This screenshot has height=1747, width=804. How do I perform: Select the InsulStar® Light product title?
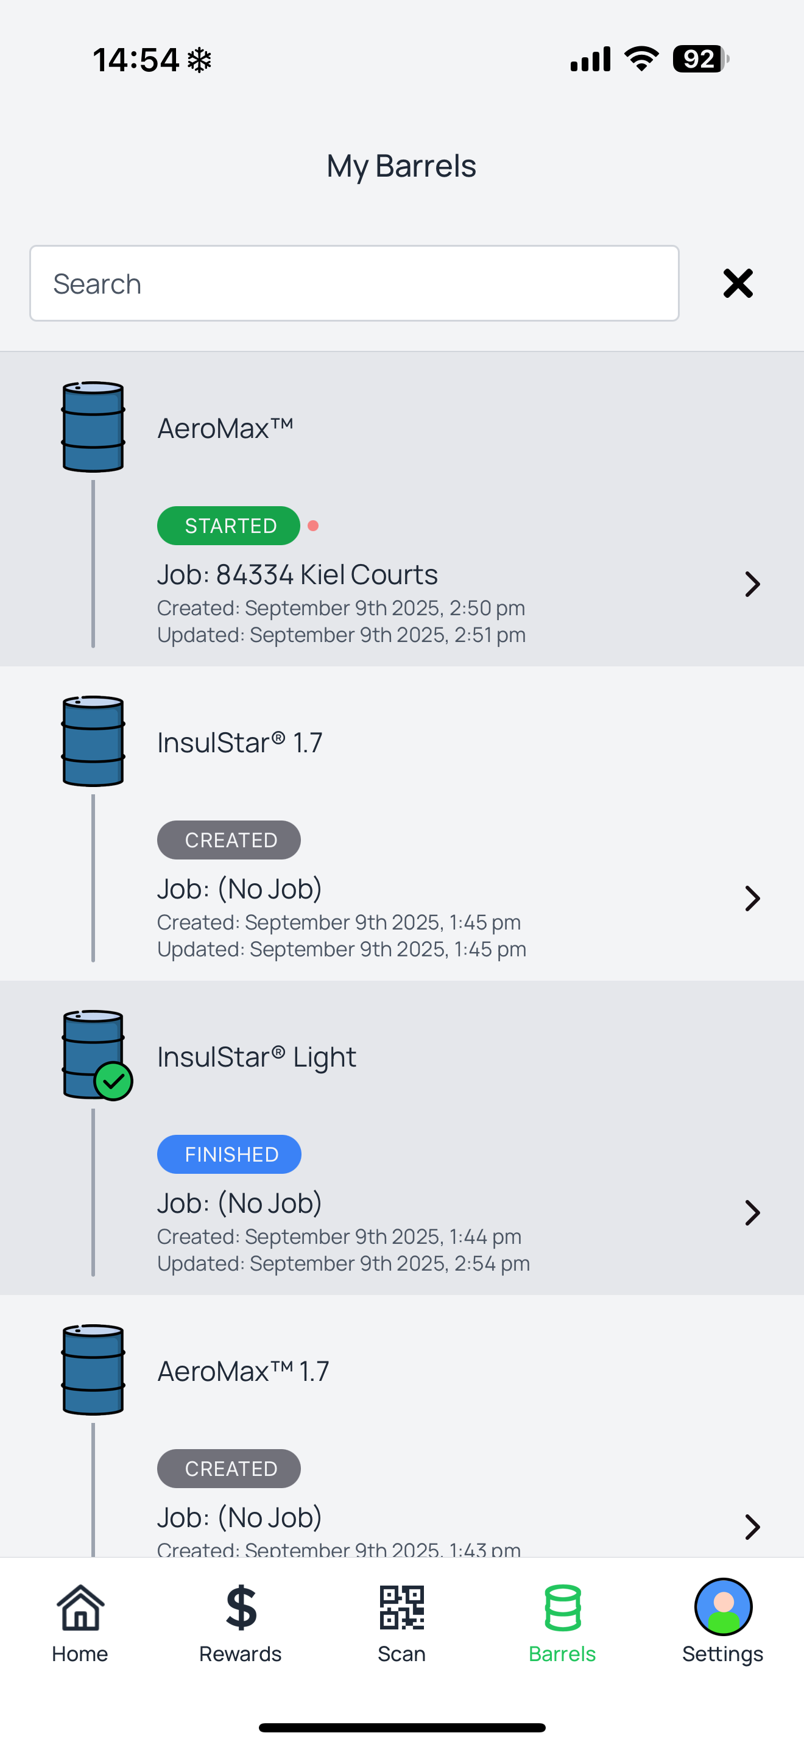click(x=257, y=1057)
